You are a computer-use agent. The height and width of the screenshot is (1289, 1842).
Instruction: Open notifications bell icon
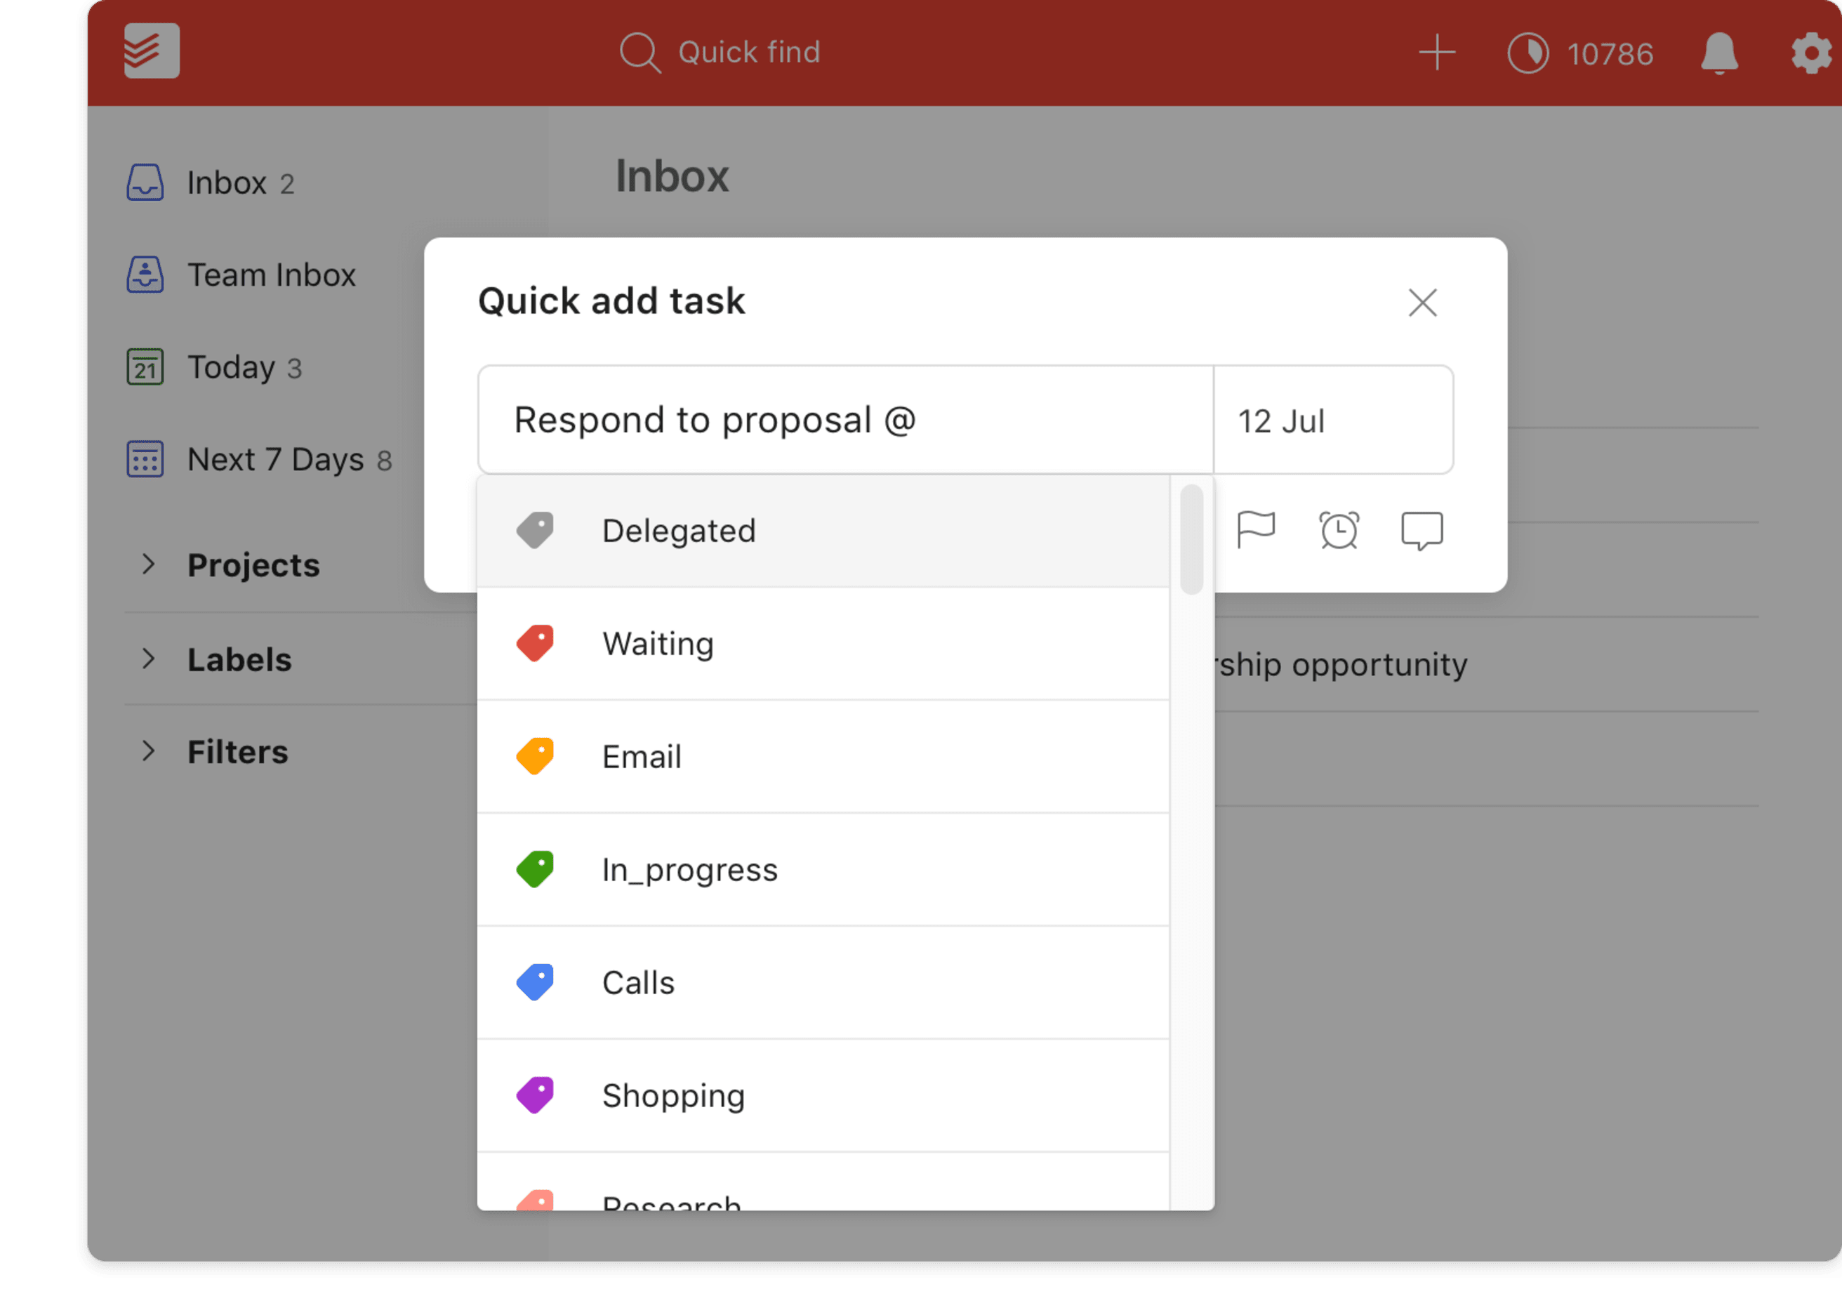click(1718, 54)
